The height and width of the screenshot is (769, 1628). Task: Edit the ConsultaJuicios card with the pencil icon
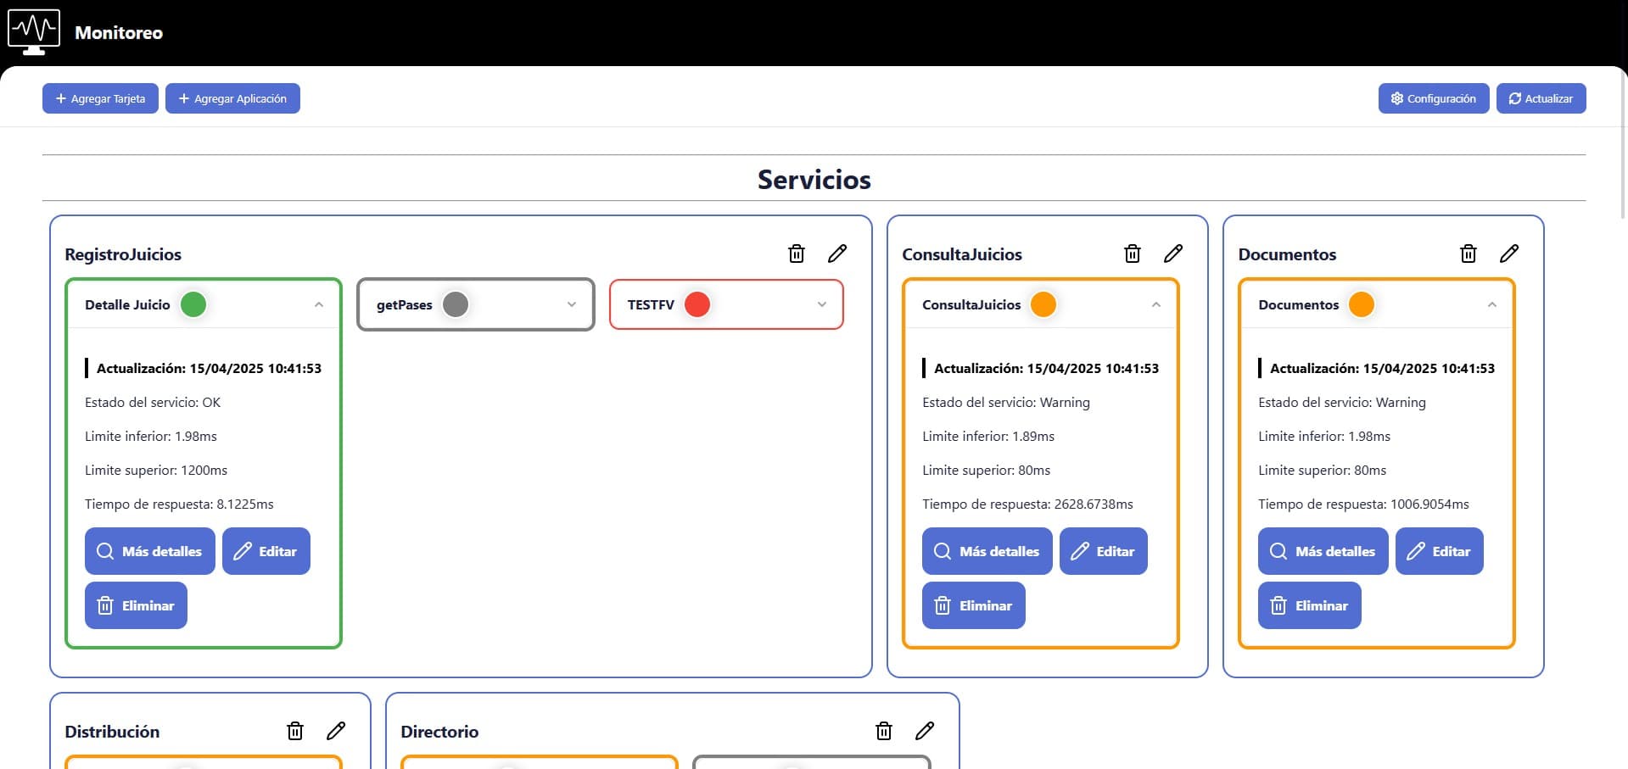tap(1172, 254)
